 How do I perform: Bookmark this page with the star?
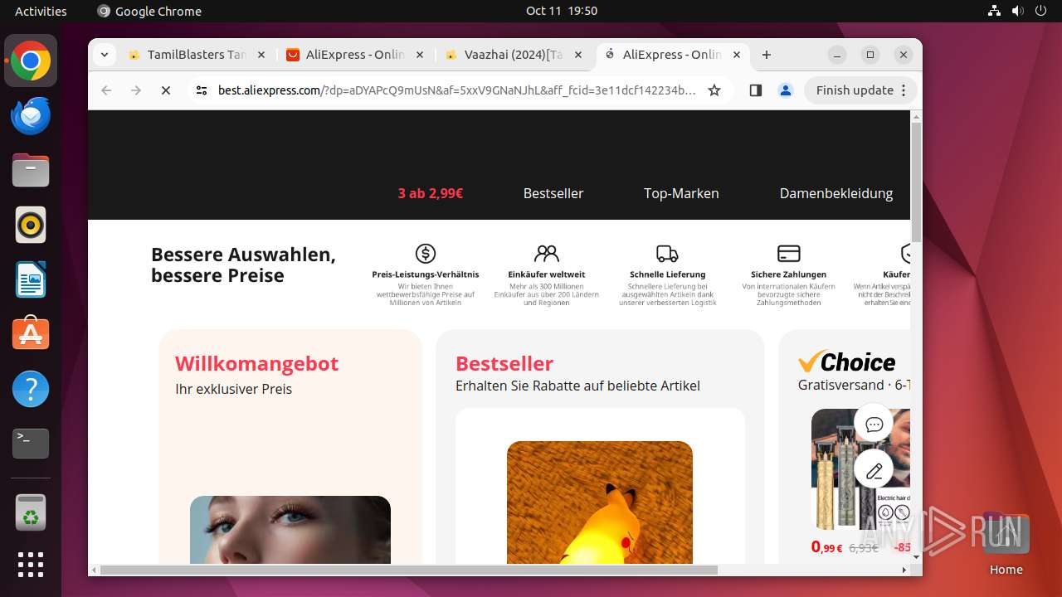pyautogui.click(x=714, y=90)
